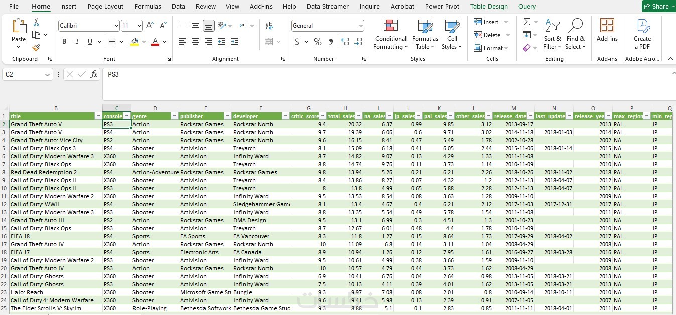Image resolution: width=676 pixels, height=315 pixels.
Task: Activate the Format Painter brush
Action: (36, 47)
